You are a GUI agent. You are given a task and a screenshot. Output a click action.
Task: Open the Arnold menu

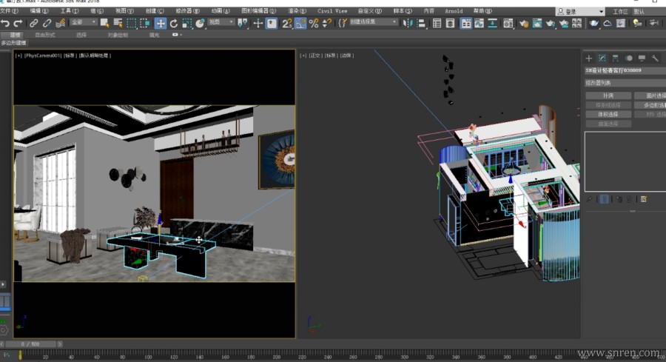453,11
